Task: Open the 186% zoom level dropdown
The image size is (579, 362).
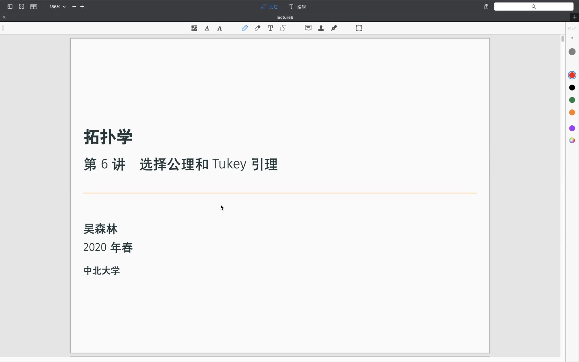Action: [58, 6]
